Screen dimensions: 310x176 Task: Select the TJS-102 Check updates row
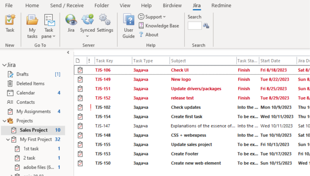(186, 107)
